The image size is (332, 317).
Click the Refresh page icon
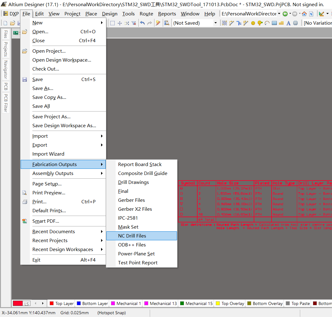point(311,14)
